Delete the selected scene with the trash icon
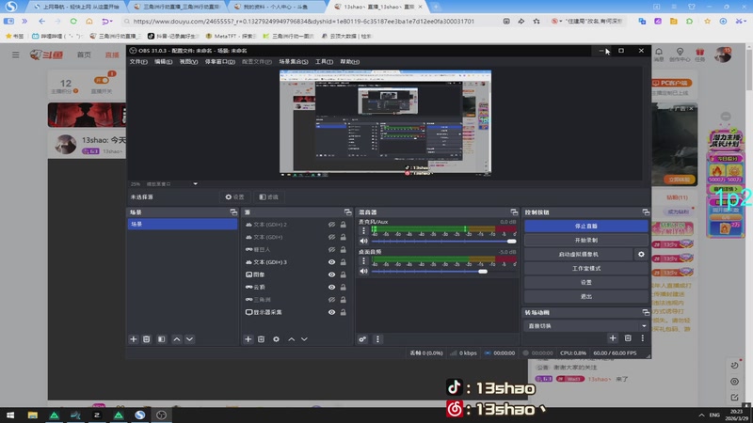Viewport: 753px width, 423px height. [147, 339]
